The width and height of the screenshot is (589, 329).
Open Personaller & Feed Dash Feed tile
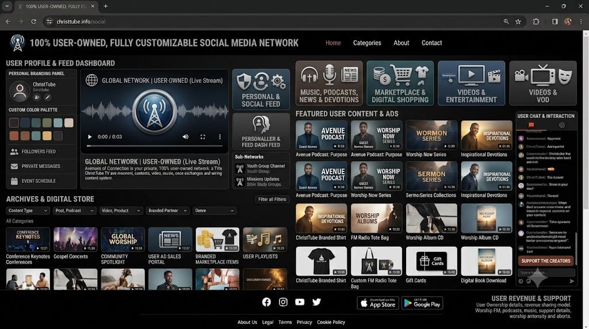point(261,132)
